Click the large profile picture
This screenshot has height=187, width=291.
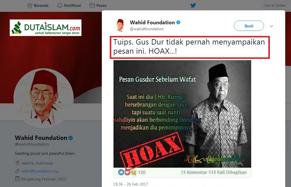click(x=44, y=98)
